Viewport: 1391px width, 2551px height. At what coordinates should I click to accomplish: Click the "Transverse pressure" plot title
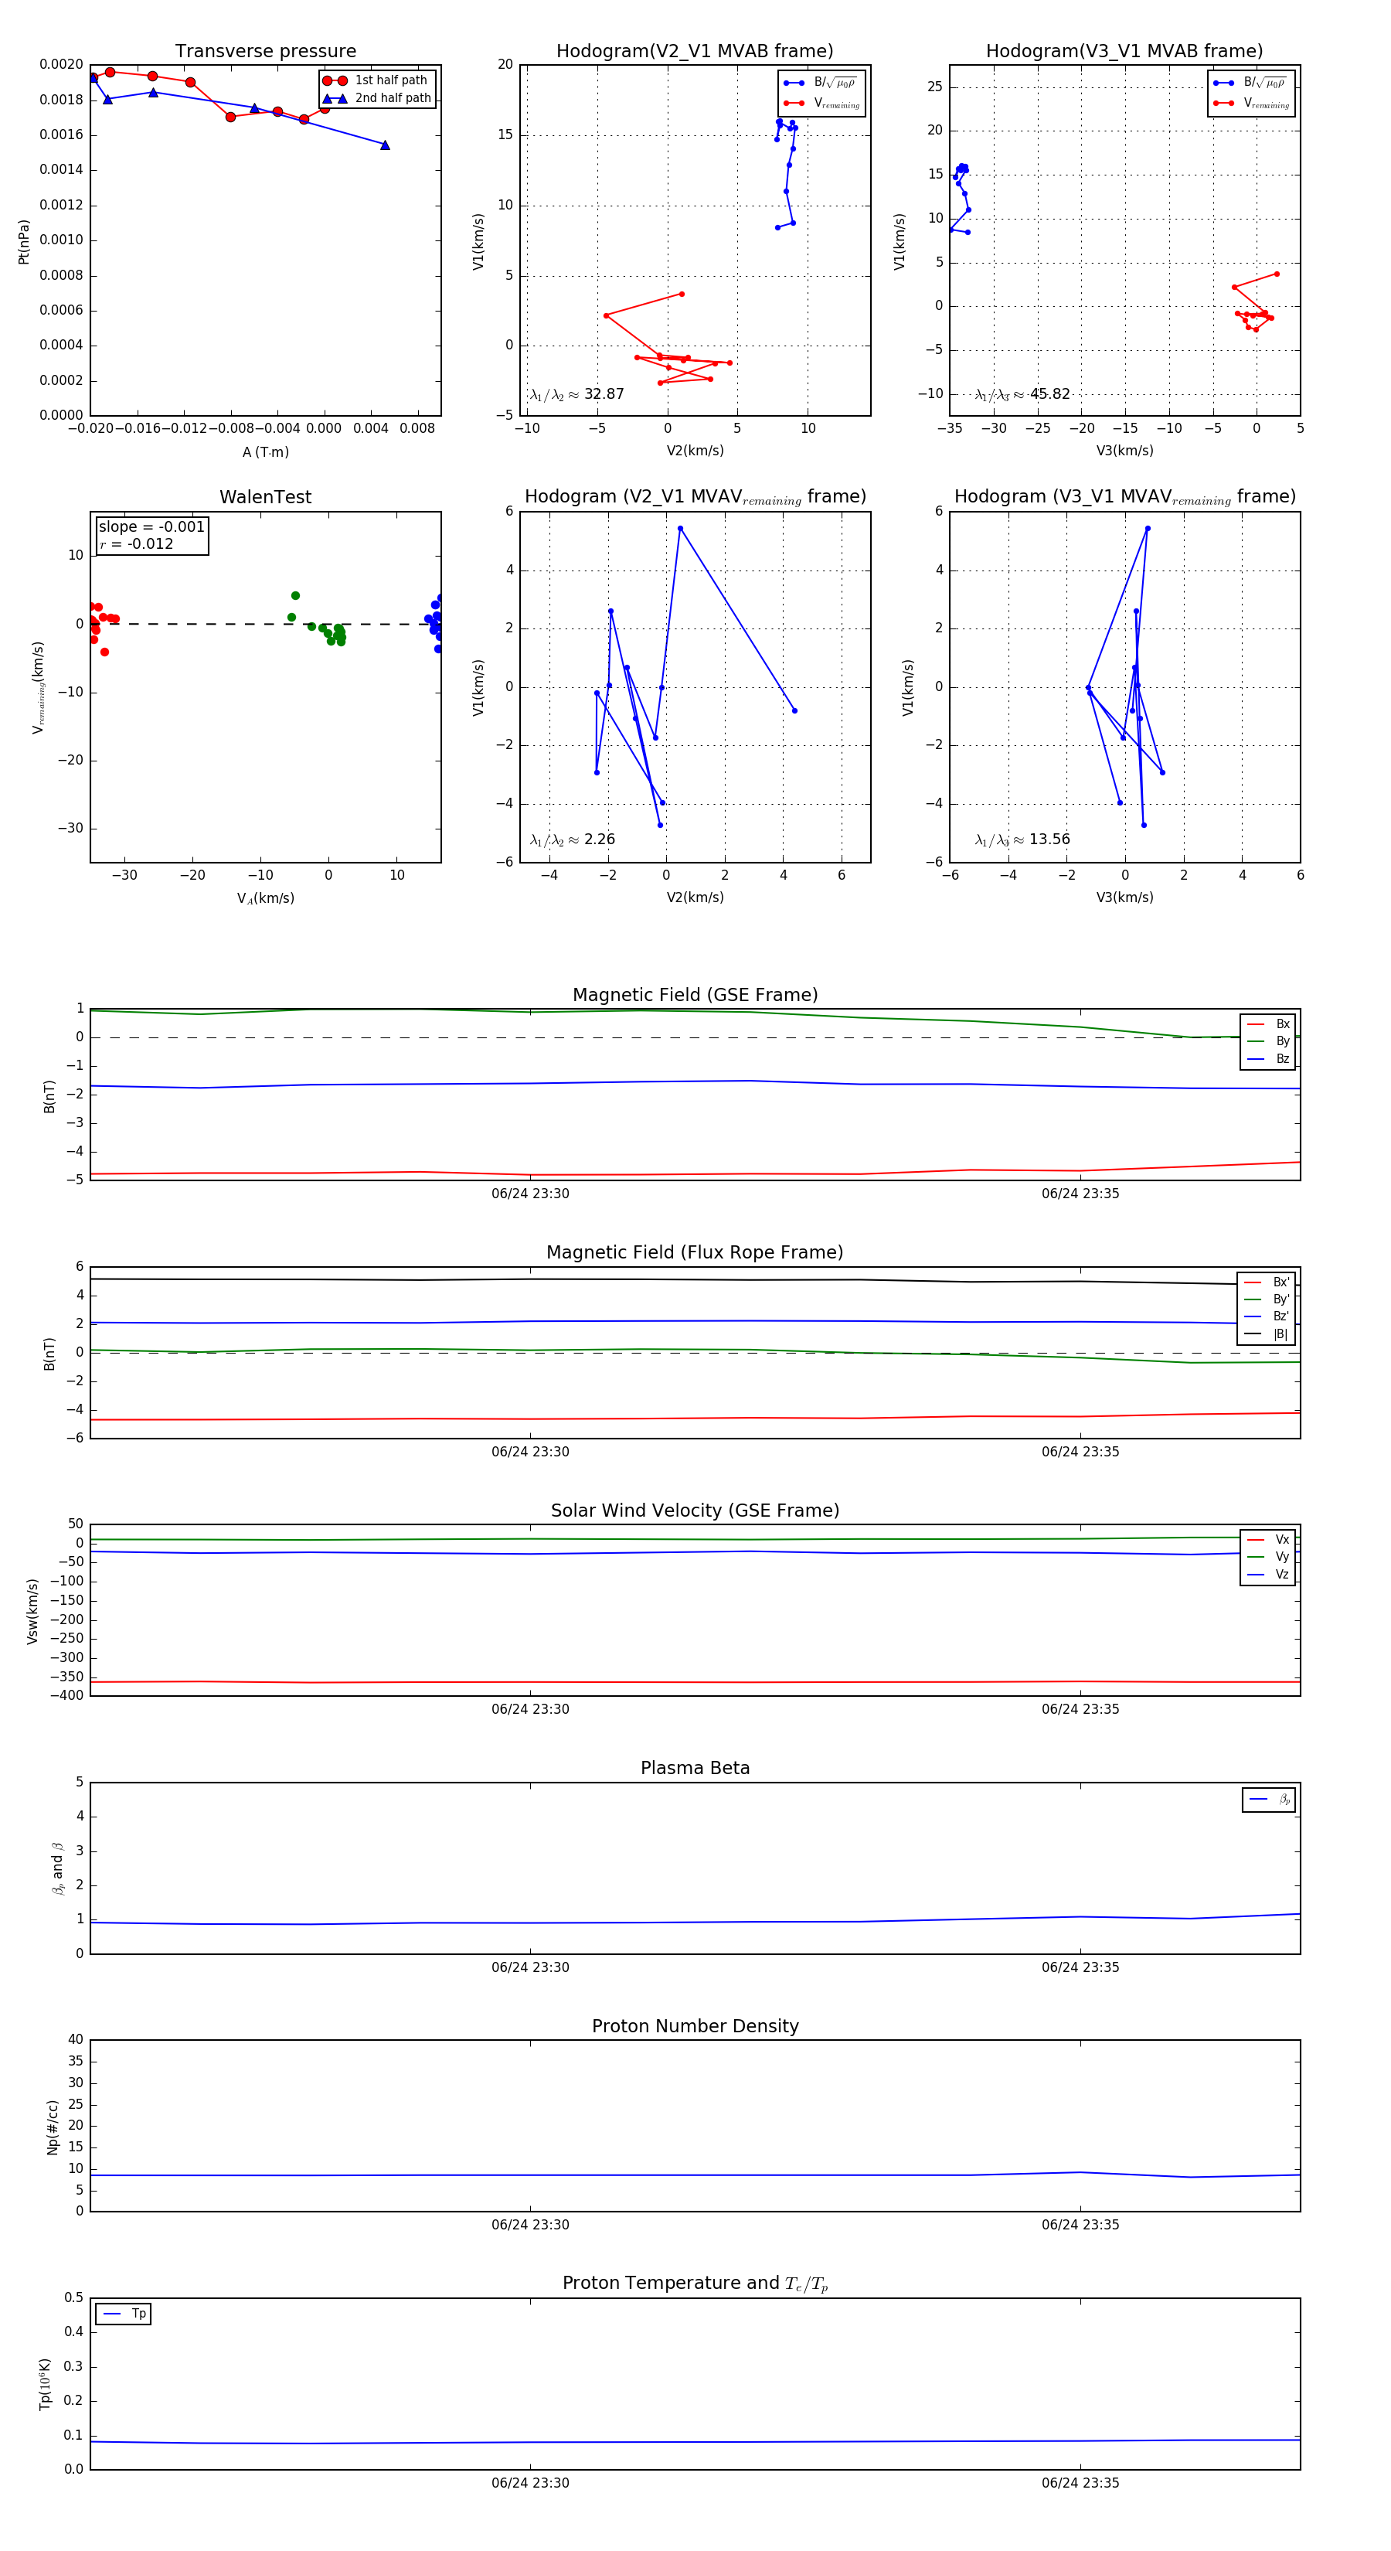pyautogui.click(x=265, y=52)
